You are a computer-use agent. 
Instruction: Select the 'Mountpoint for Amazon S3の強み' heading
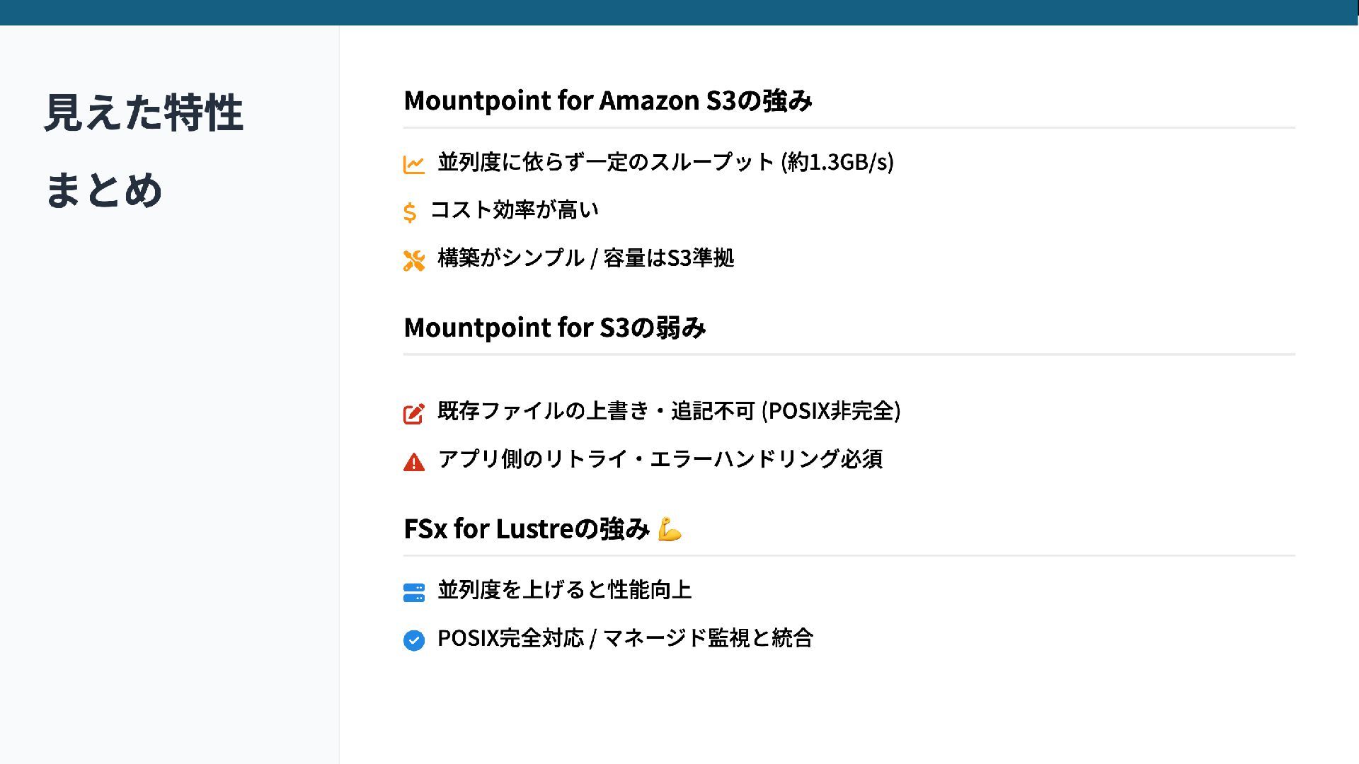coord(607,100)
